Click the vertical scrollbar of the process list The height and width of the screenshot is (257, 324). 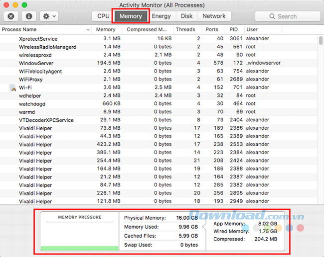point(320,119)
